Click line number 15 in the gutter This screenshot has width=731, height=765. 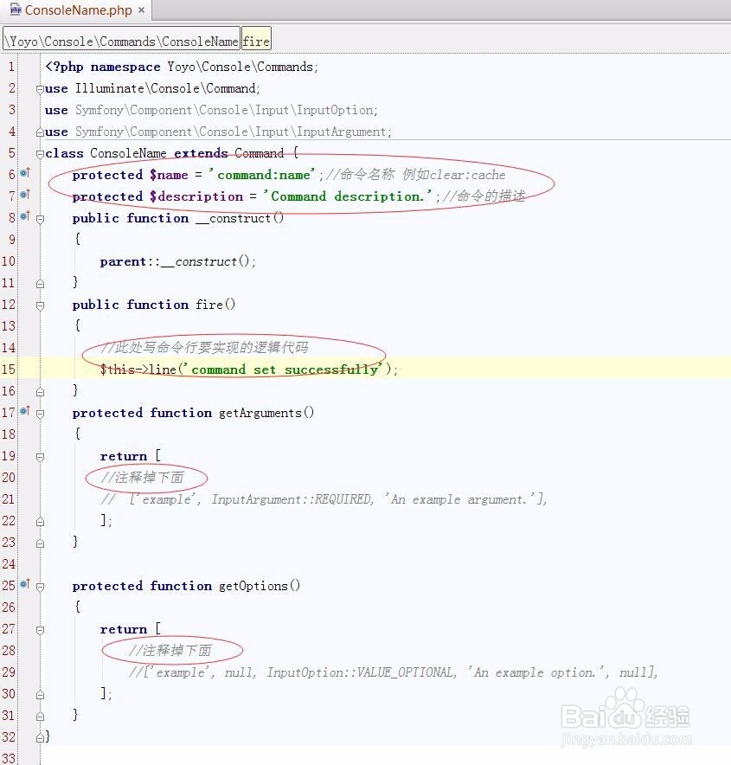(x=9, y=370)
